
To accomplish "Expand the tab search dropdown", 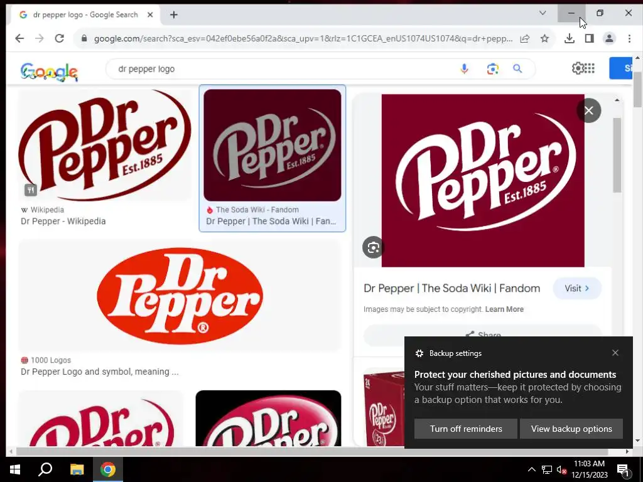I will pyautogui.click(x=543, y=13).
